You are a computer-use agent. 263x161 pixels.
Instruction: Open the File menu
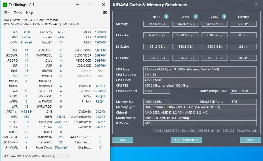tap(7, 13)
